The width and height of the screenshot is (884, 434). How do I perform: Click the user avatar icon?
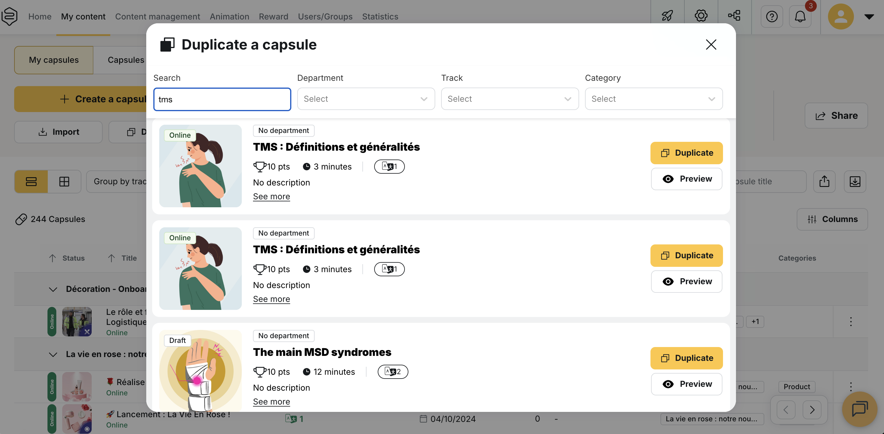[x=841, y=17]
